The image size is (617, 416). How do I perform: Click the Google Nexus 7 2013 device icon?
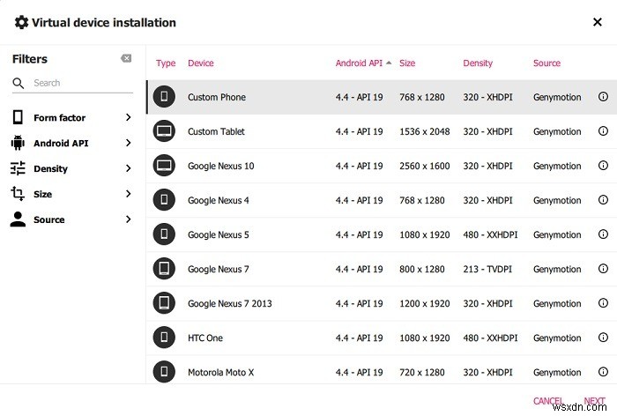click(164, 302)
